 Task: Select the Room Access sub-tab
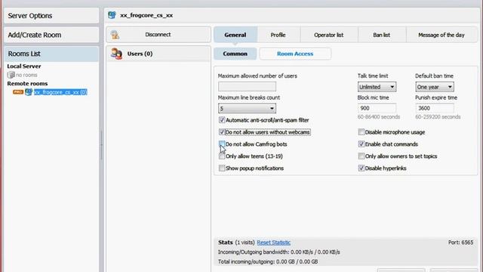(x=295, y=54)
